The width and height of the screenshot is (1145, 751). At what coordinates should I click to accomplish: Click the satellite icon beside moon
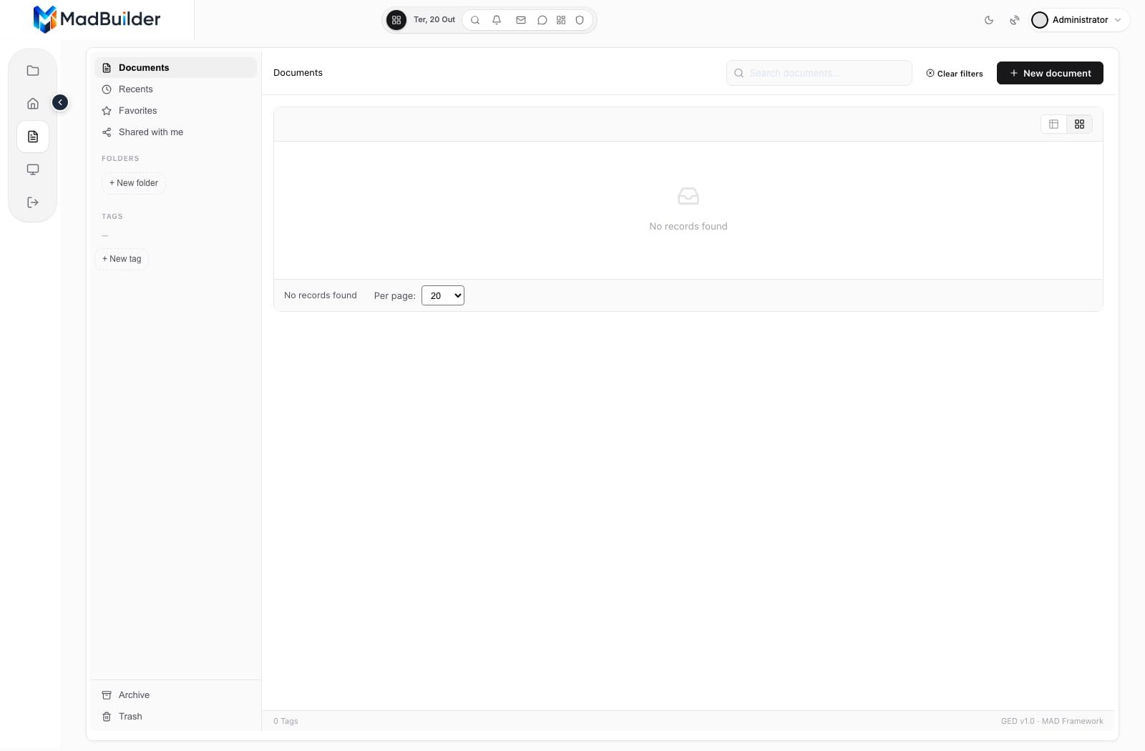pyautogui.click(x=1015, y=20)
